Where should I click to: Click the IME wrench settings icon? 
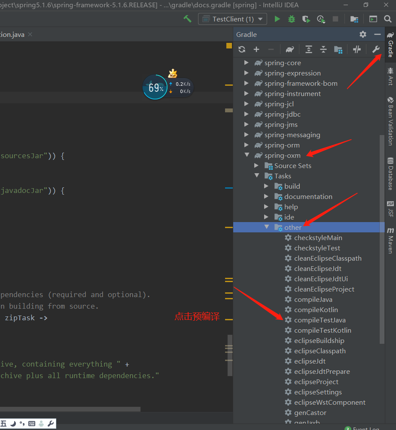pos(51,424)
